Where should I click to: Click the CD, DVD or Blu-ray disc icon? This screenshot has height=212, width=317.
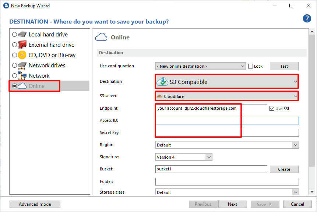tap(23, 55)
